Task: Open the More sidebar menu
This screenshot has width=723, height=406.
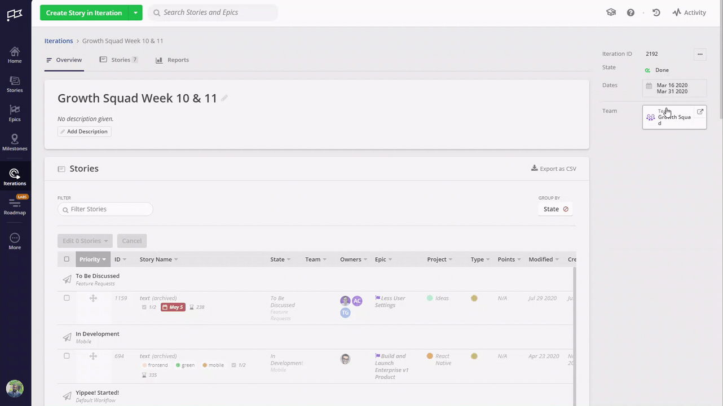Action: [x=15, y=241]
